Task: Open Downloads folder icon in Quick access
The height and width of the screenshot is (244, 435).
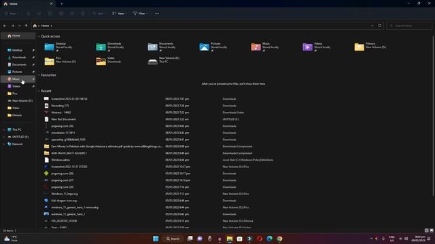Action: [101, 47]
